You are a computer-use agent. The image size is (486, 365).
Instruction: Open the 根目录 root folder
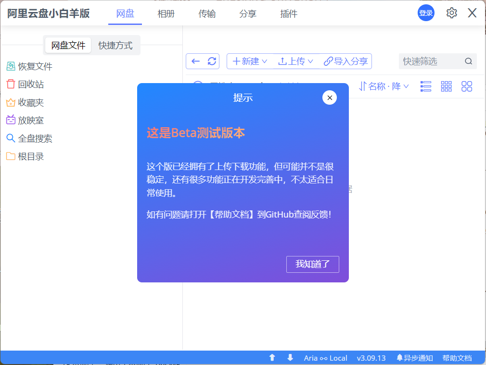pyautogui.click(x=26, y=156)
